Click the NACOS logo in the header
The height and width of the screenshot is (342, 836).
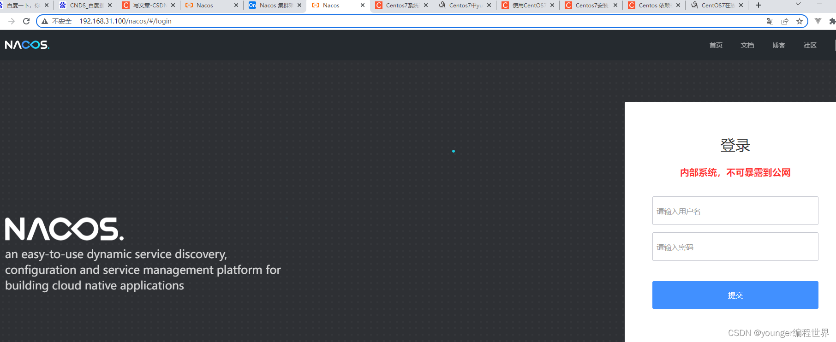[27, 45]
